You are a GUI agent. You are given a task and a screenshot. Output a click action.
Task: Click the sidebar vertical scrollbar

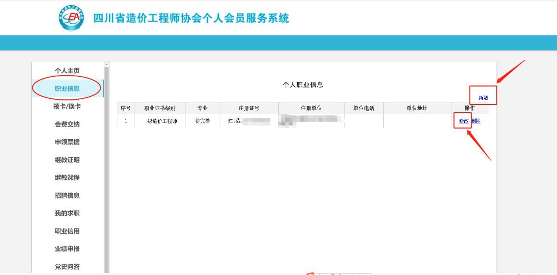click(106, 167)
